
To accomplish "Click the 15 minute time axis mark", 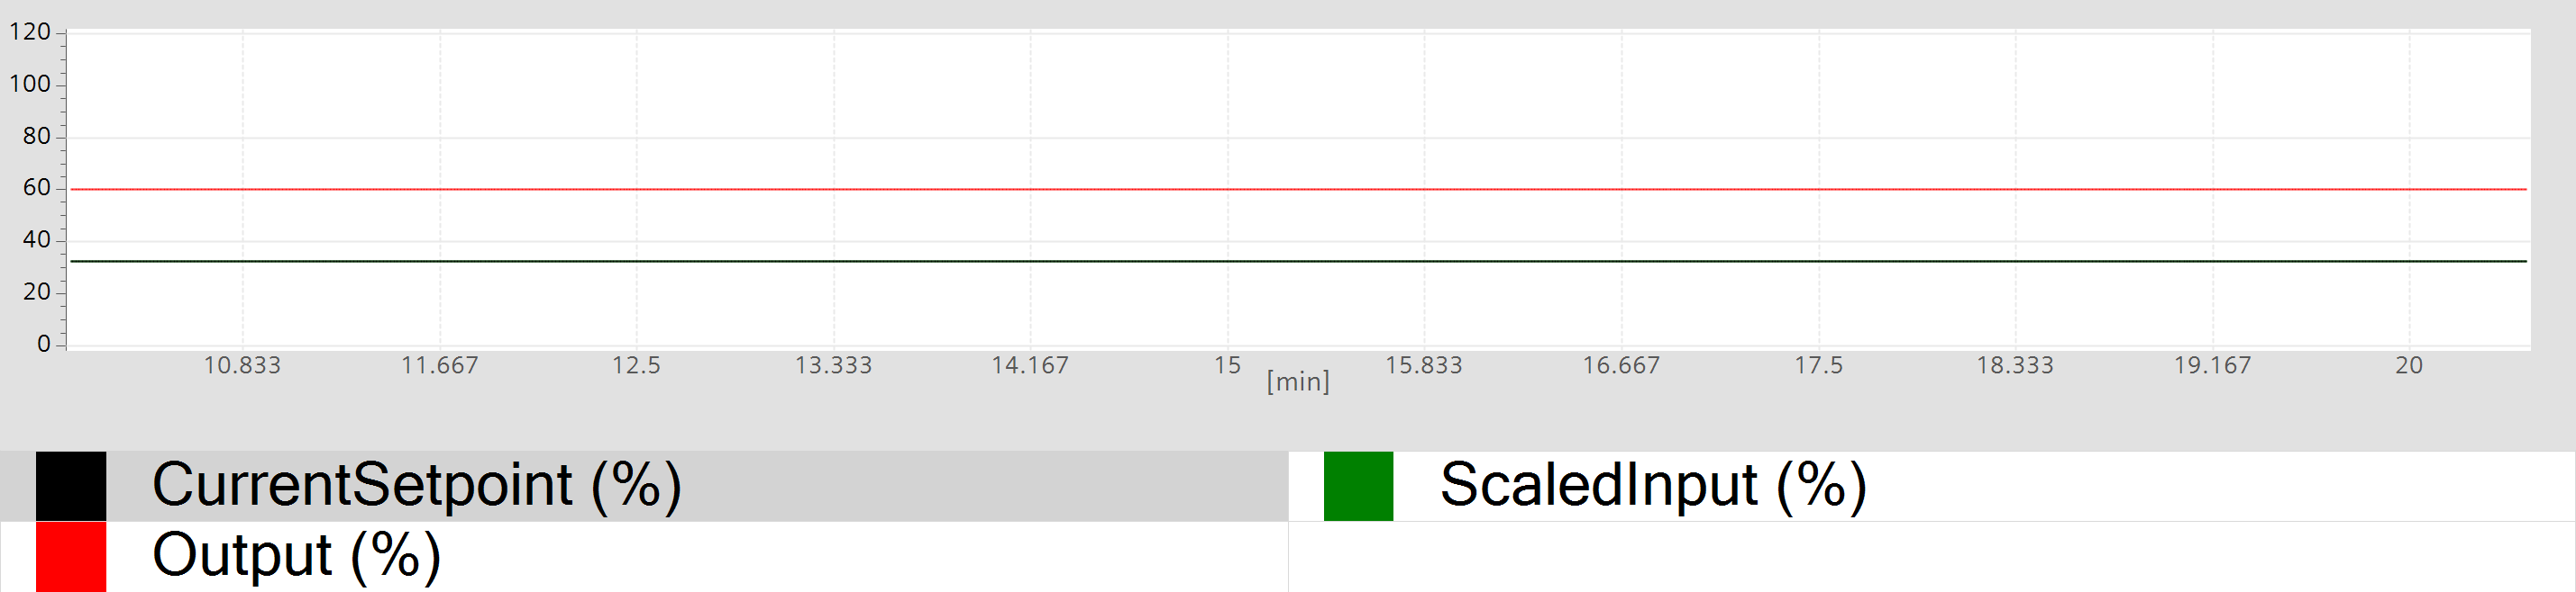I will point(1227,365).
